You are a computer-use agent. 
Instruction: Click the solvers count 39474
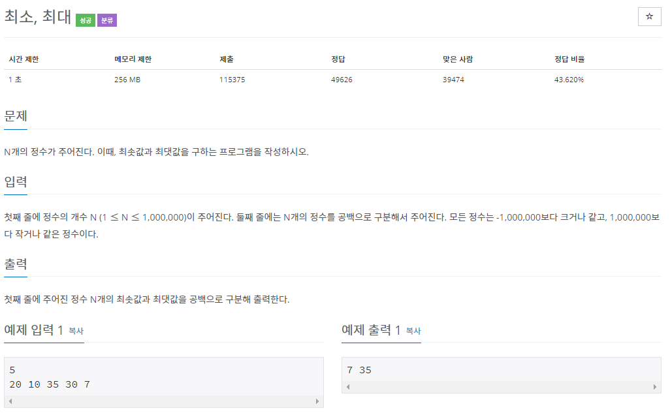(453, 80)
